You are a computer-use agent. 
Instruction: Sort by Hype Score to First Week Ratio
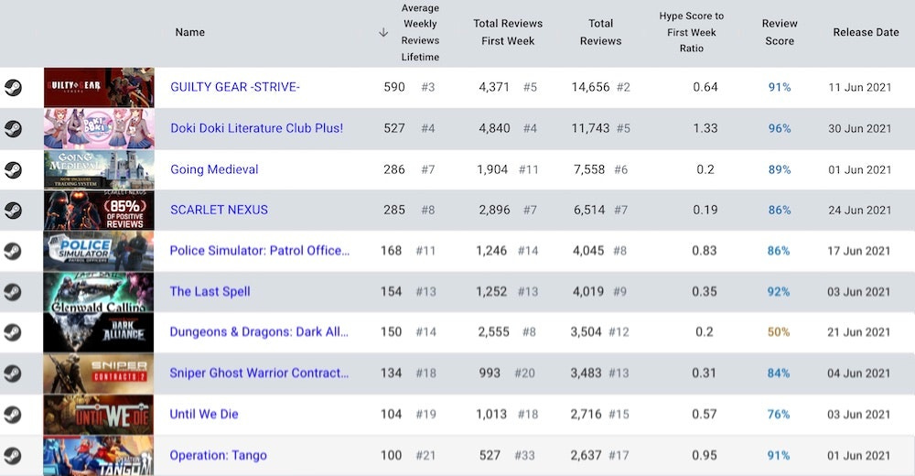coord(692,32)
